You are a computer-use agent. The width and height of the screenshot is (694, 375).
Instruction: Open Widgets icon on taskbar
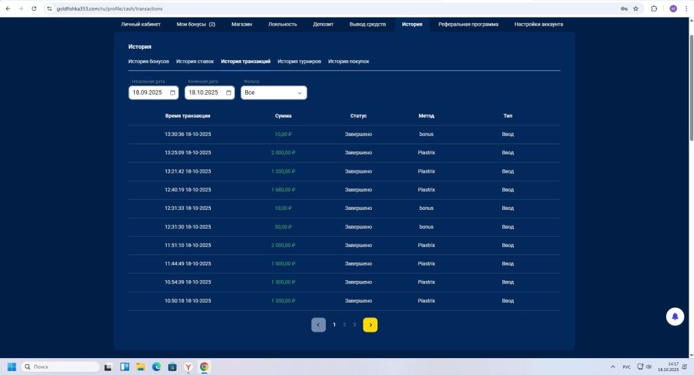(125, 367)
